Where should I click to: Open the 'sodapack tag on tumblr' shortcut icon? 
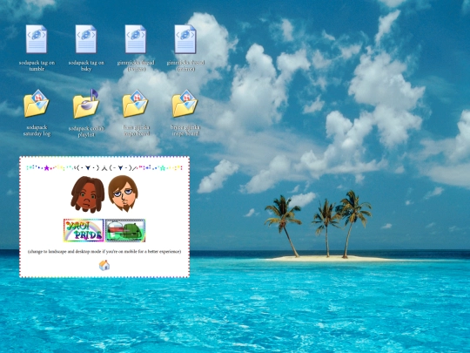coord(37,39)
